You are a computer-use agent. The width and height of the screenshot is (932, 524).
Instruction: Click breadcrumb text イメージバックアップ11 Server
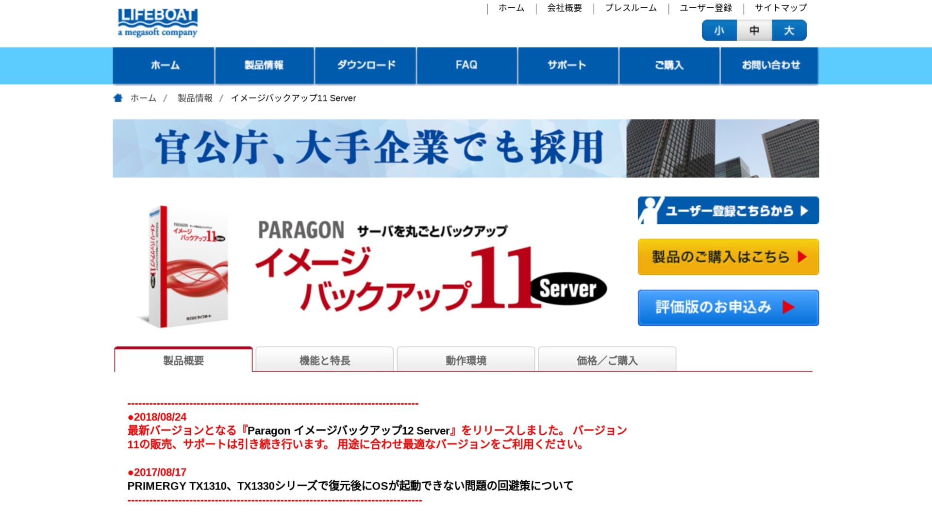(294, 98)
